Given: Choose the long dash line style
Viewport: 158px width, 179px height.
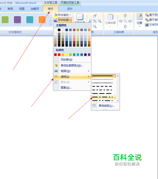Looking at the screenshot, I should [x=104, y=94].
